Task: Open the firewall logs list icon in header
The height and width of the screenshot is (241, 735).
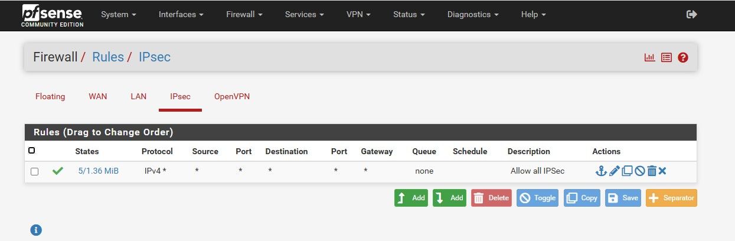Action: 667,57
